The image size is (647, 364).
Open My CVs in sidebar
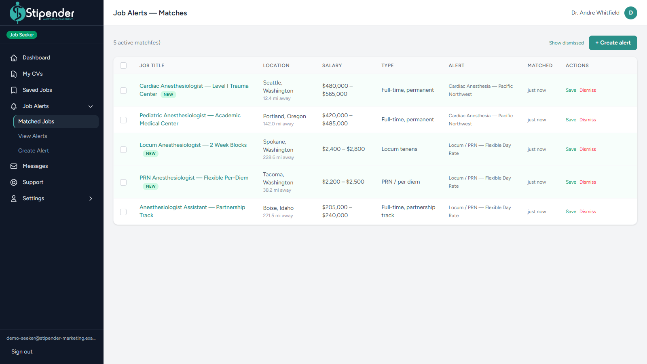(x=52, y=74)
